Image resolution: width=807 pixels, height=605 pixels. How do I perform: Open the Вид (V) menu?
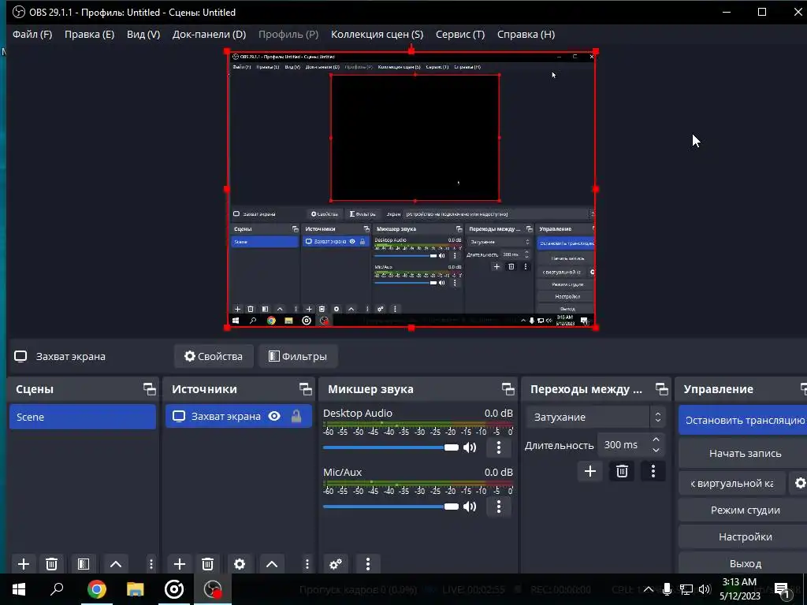point(143,35)
